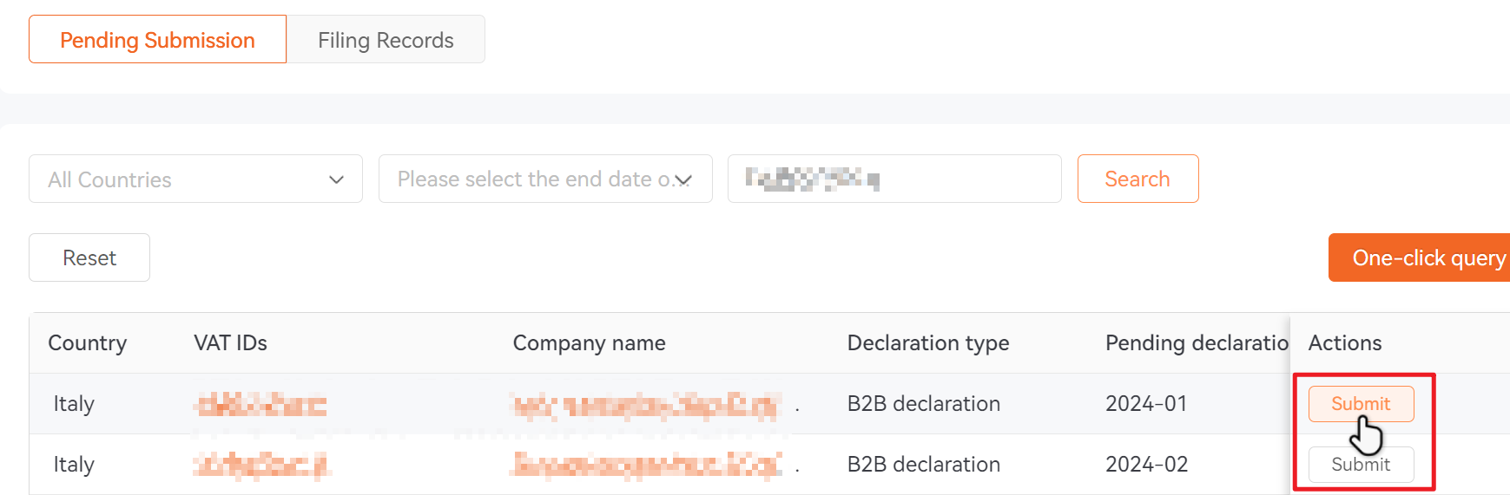Select the Declaration type column header
Screen dimensions: 1510x495
click(927, 343)
